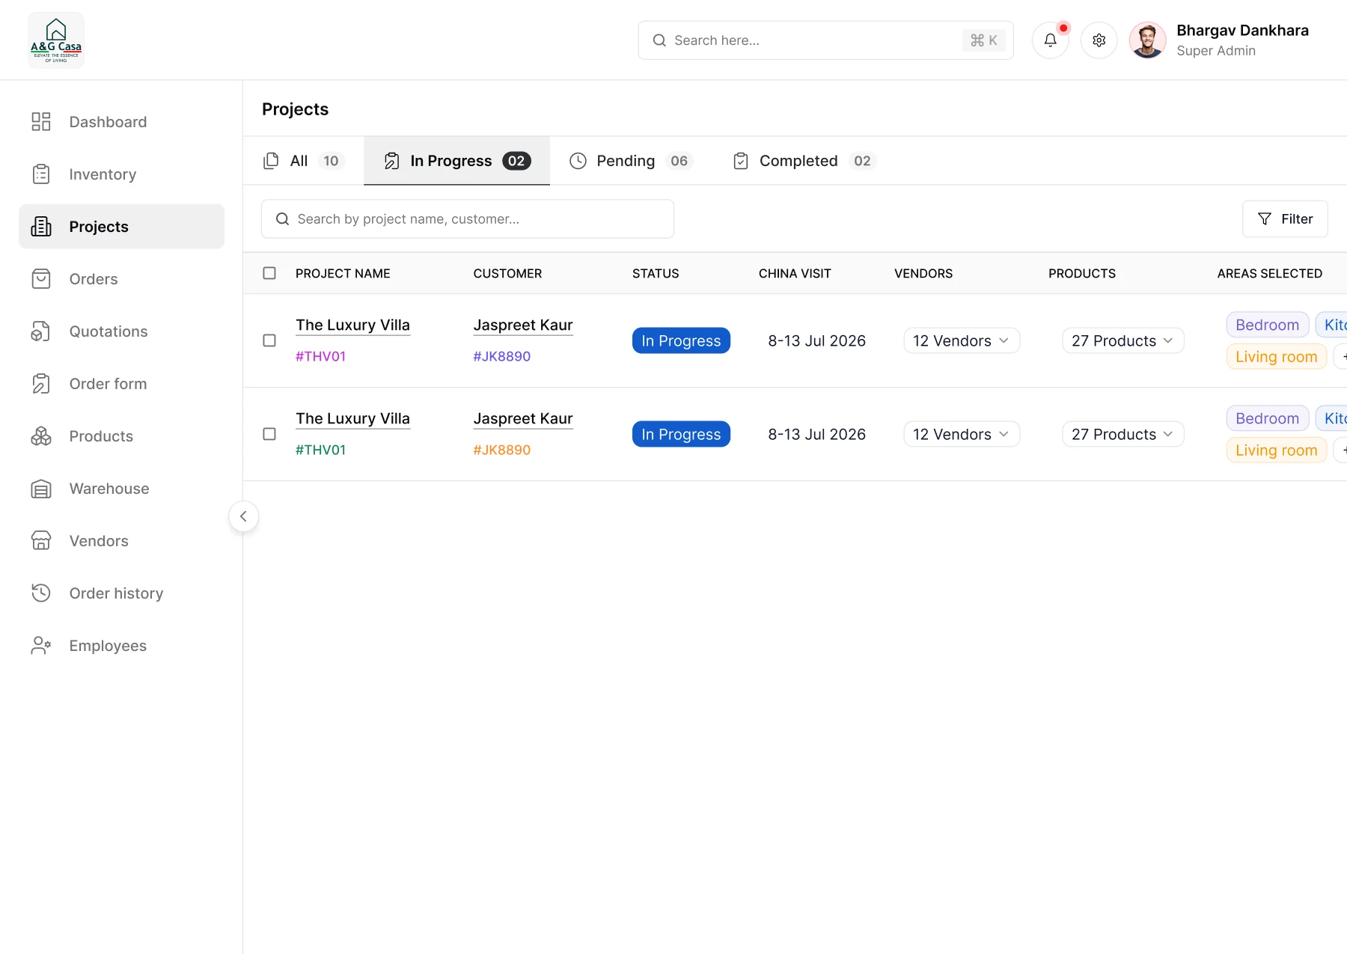The height and width of the screenshot is (954, 1347).
Task: Open Jaspreet Kaur customer link in the second row
Action: (523, 419)
